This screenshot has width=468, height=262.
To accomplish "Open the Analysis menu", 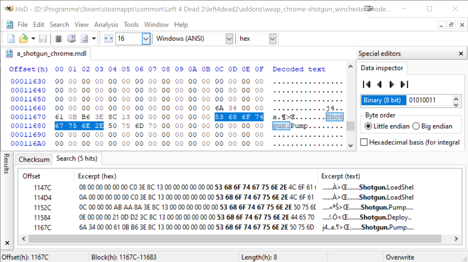I will click(106, 24).
